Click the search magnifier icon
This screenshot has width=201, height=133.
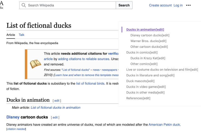point(24,5)
